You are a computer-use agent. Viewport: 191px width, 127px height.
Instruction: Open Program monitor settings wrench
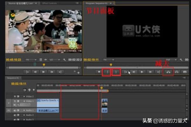click(181, 60)
